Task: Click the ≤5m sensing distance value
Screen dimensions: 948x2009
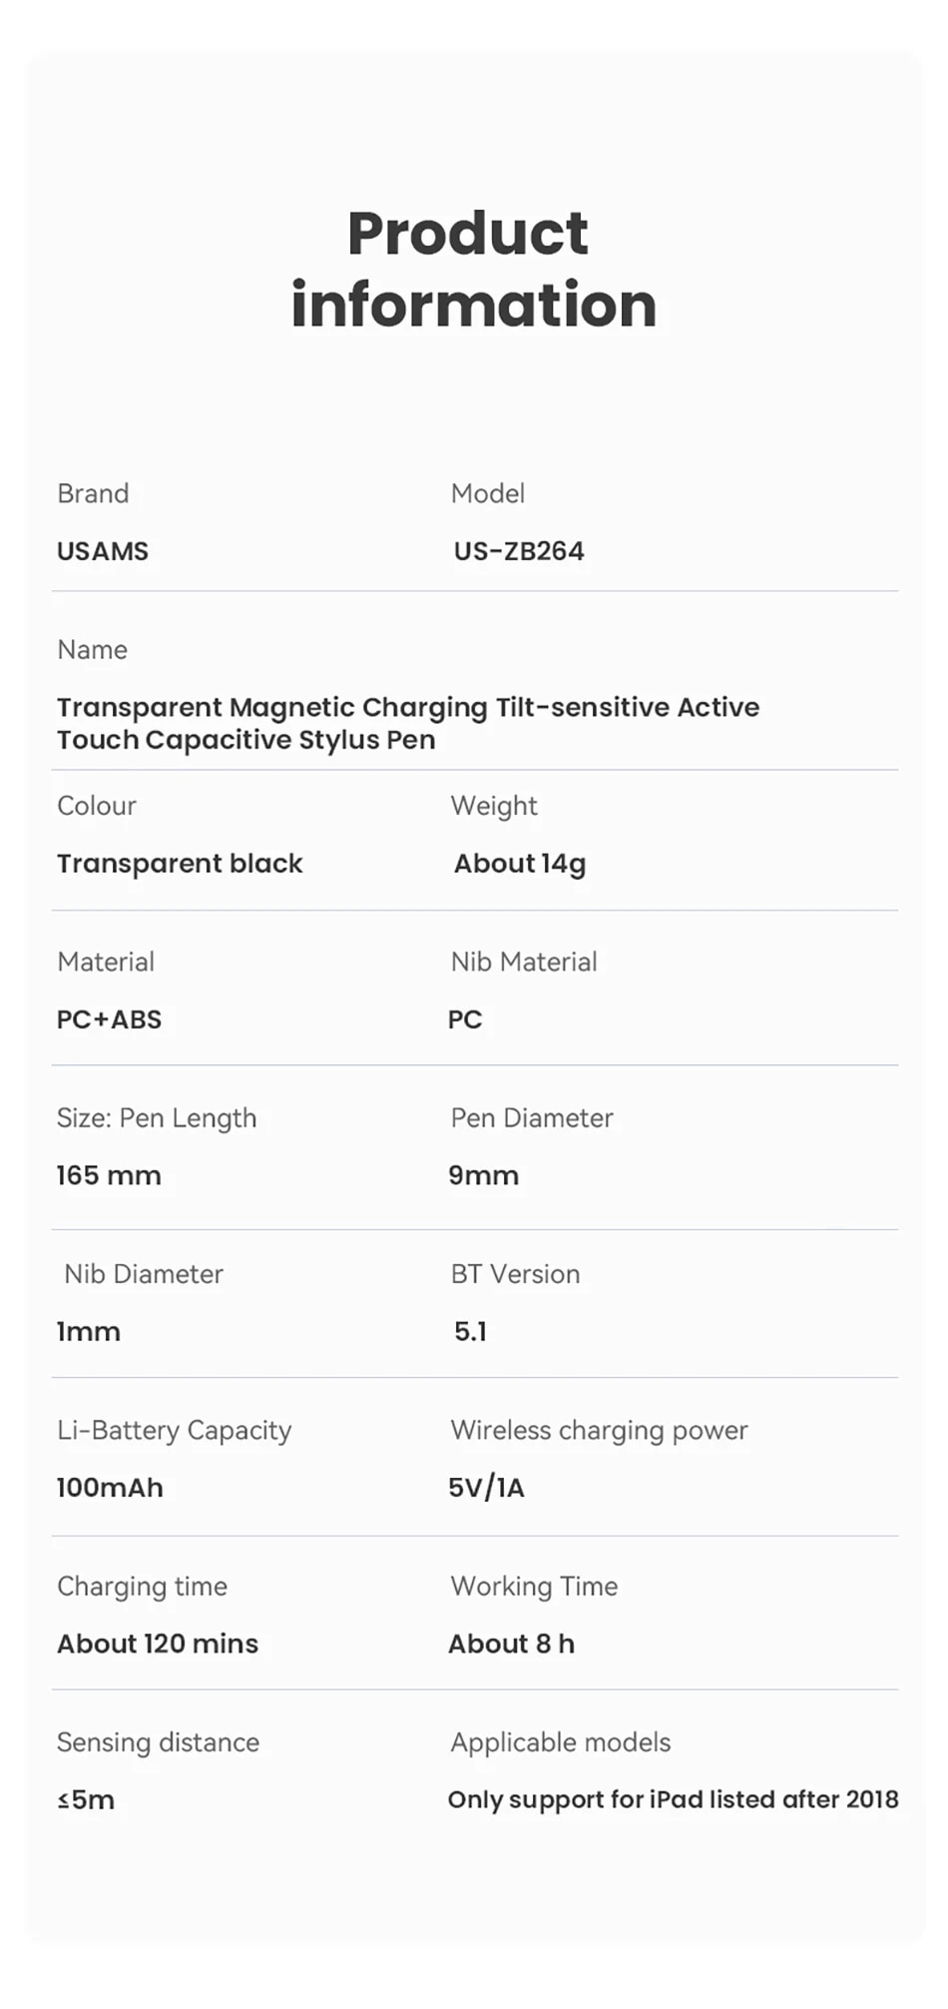Action: click(86, 1800)
